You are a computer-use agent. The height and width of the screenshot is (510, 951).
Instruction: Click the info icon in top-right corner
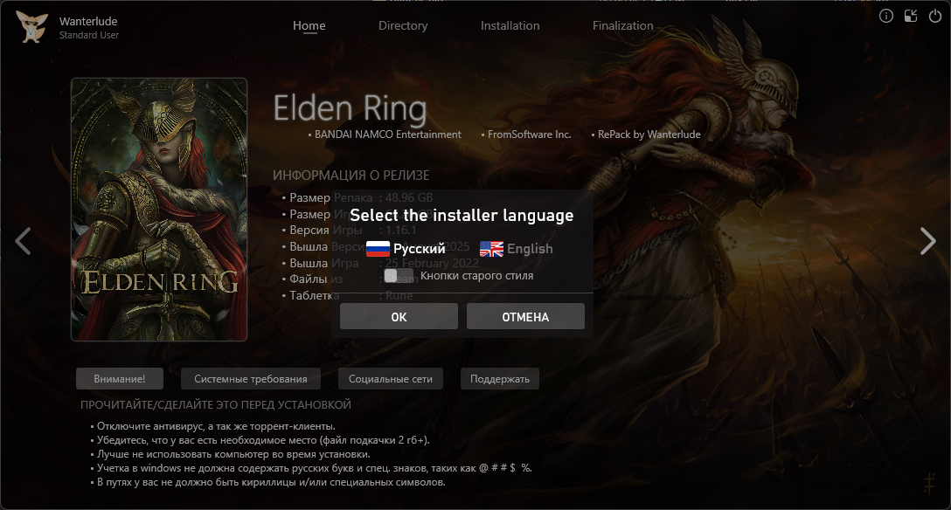point(886,17)
